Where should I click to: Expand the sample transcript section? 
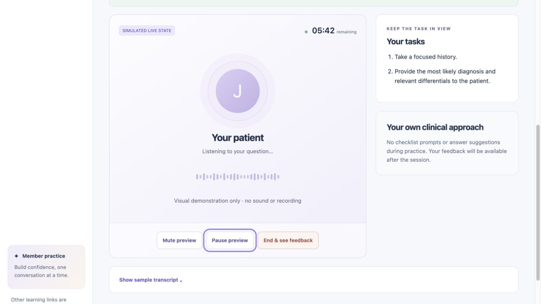point(151,280)
